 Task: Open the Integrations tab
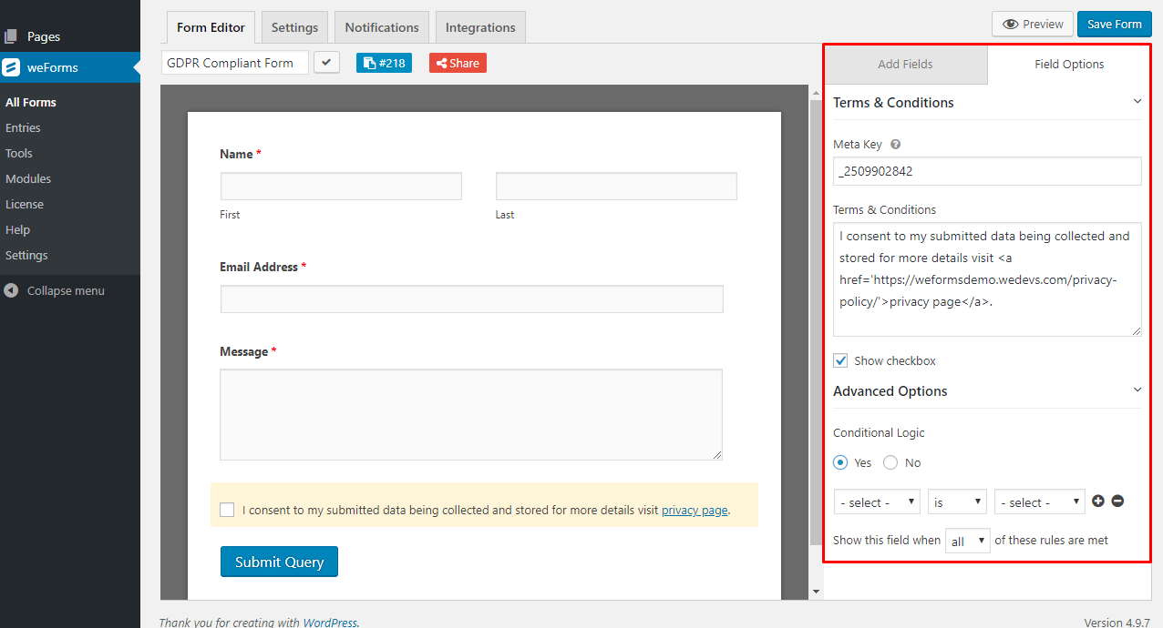click(x=480, y=27)
